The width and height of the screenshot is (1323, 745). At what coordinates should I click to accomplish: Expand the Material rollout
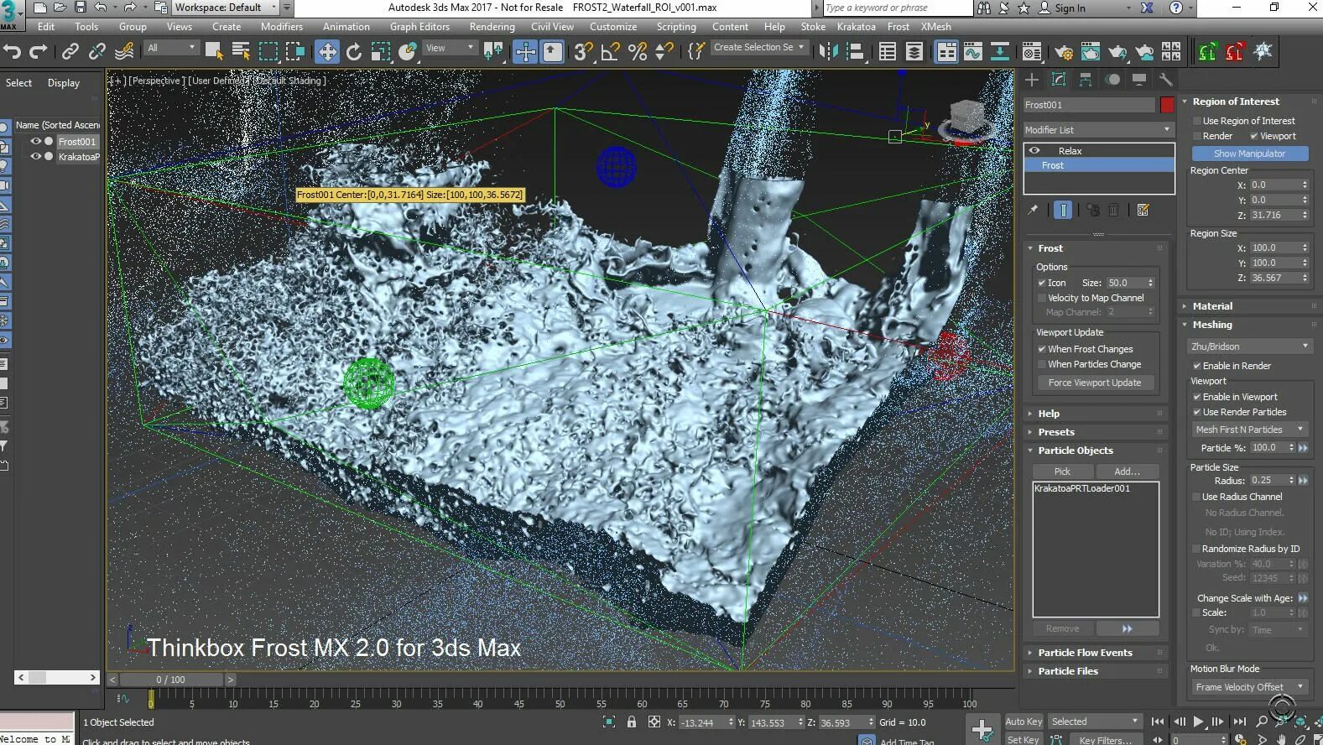pos(1248,306)
